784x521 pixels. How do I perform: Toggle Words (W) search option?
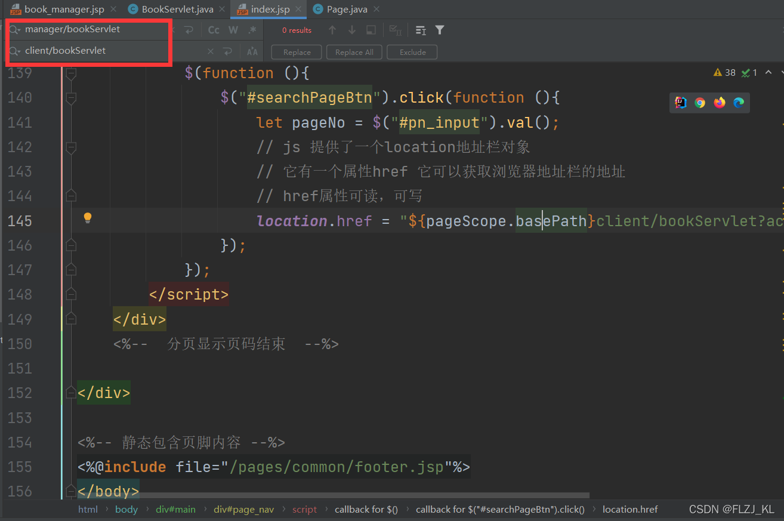(233, 30)
